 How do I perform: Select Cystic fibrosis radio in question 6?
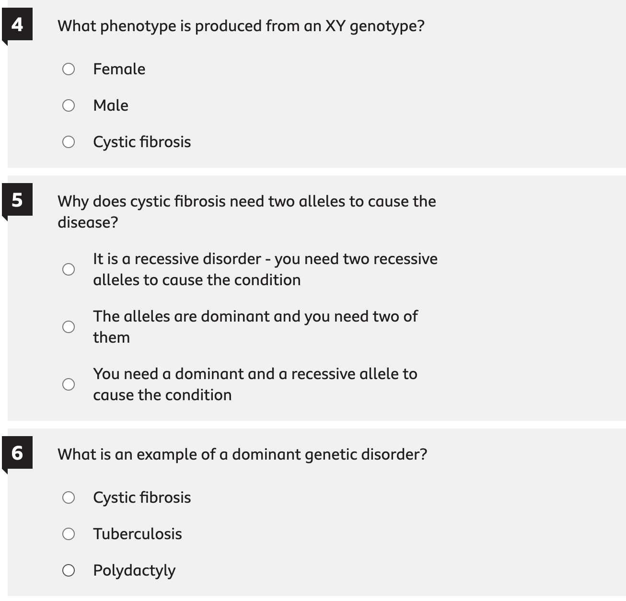point(69,497)
